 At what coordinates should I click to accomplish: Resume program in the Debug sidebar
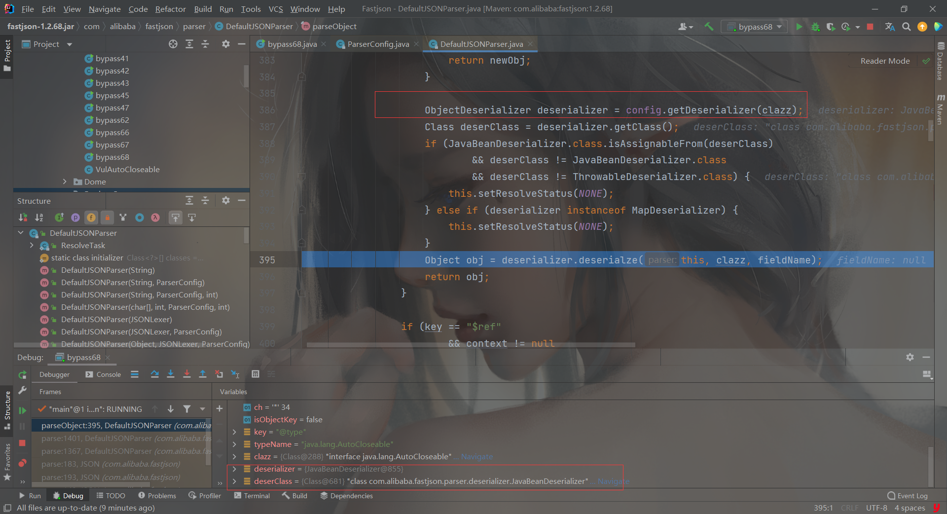point(22,410)
